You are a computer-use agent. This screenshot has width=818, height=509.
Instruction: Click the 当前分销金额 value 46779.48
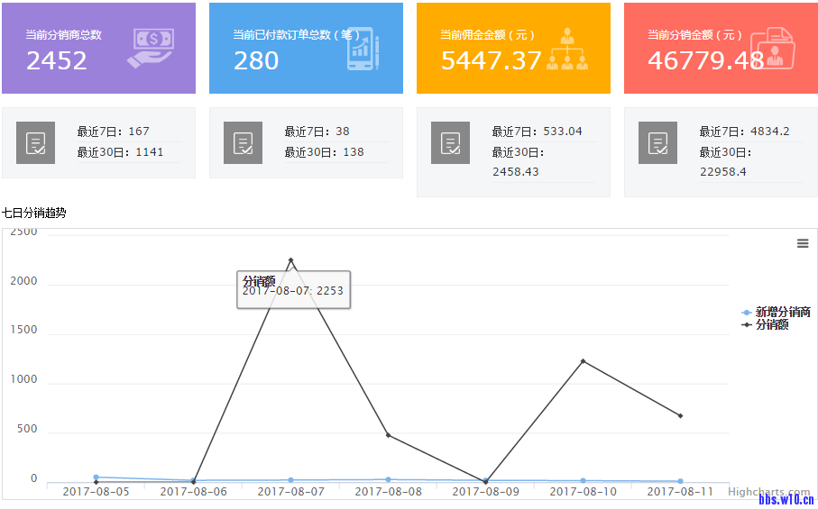(x=705, y=60)
